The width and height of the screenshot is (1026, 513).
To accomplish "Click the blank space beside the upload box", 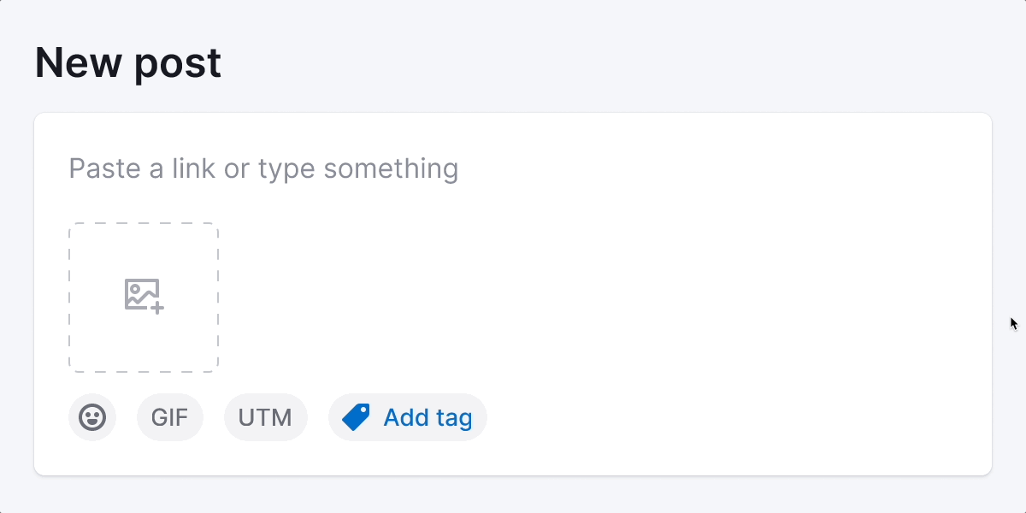I will pos(556,298).
